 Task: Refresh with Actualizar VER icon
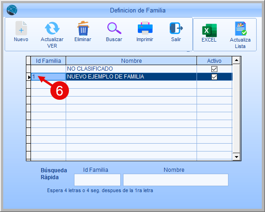(52, 28)
